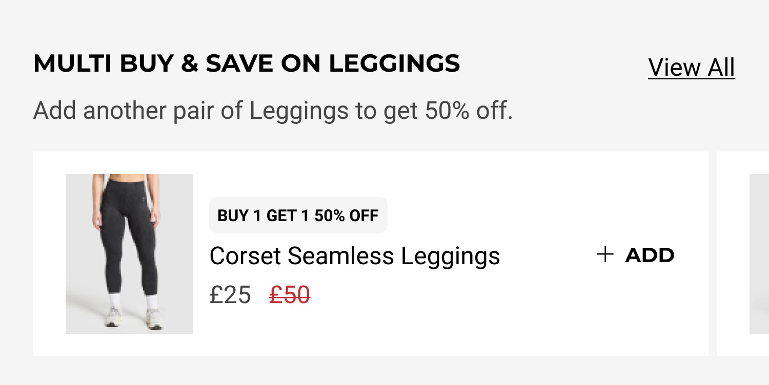Click the '50% off' text in the subtitle
This screenshot has width=769, height=385.
coord(469,111)
